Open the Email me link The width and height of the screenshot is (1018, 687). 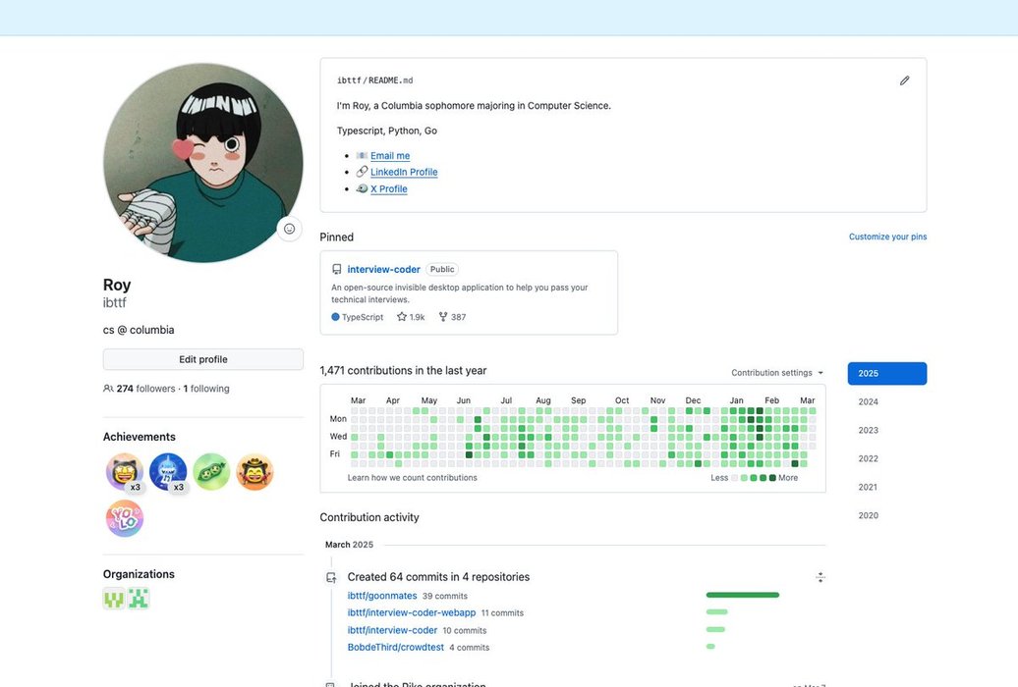click(x=390, y=156)
